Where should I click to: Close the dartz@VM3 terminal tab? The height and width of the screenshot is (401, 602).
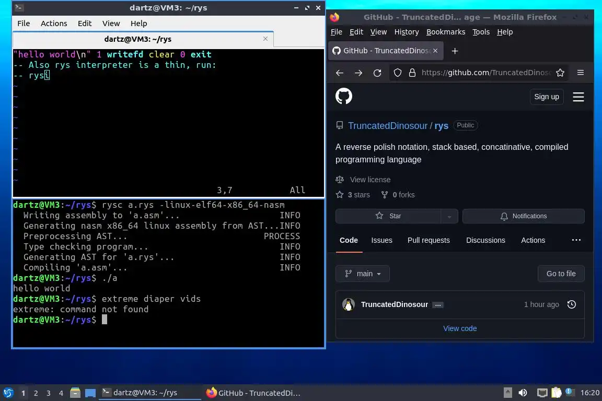(265, 39)
